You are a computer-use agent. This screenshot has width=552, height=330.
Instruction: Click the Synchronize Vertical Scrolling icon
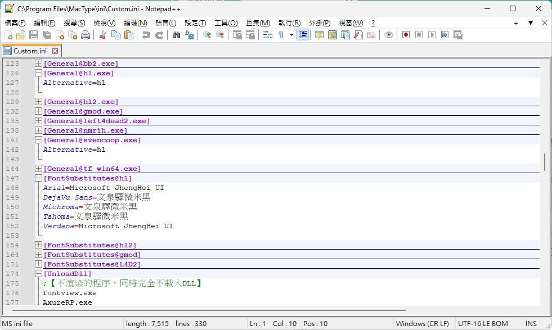tap(237, 35)
